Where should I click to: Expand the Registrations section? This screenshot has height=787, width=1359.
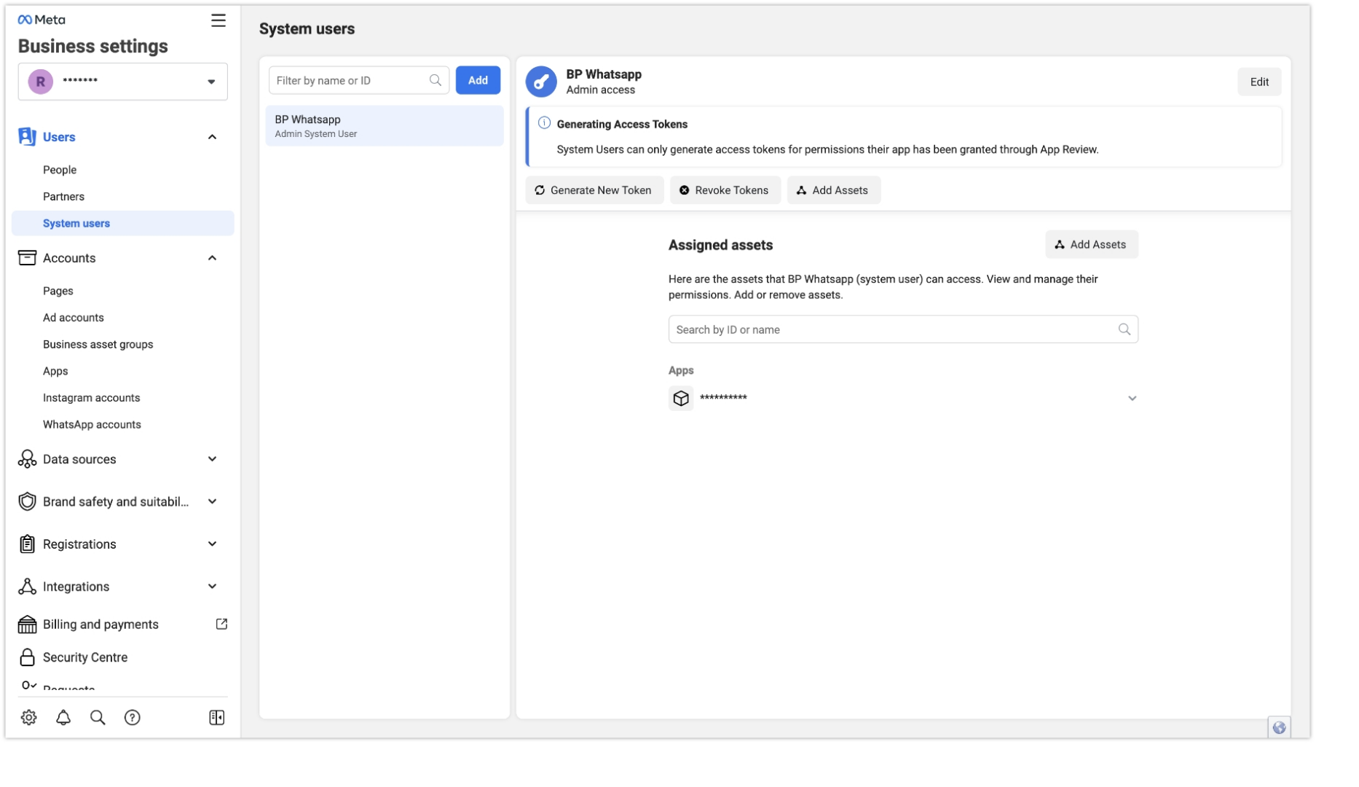[x=212, y=544]
